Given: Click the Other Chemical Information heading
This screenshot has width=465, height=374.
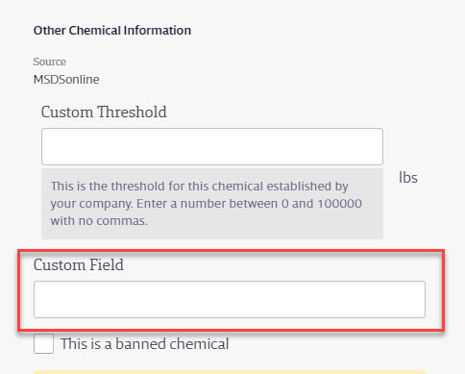Looking at the screenshot, I should [x=112, y=31].
